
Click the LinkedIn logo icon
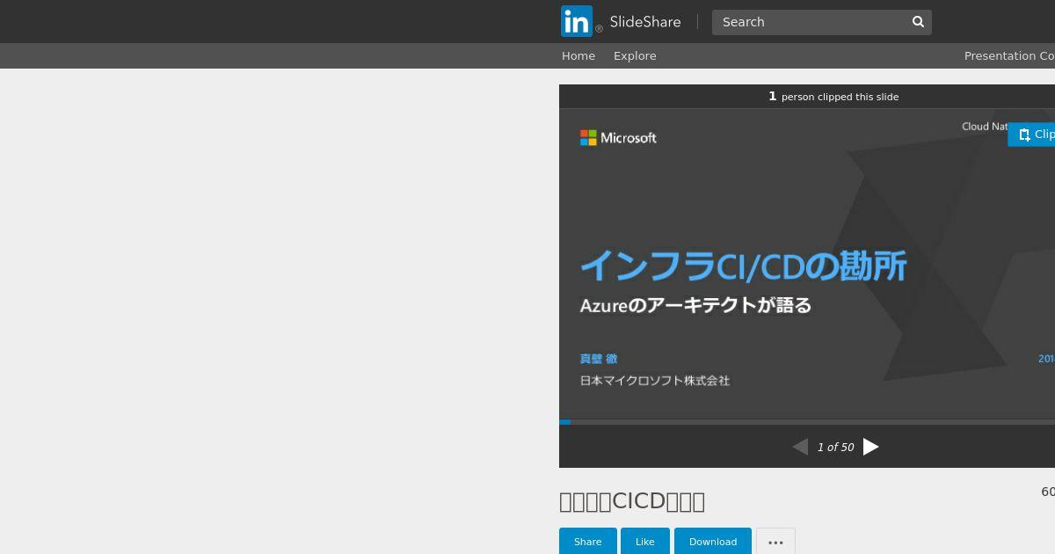577,22
